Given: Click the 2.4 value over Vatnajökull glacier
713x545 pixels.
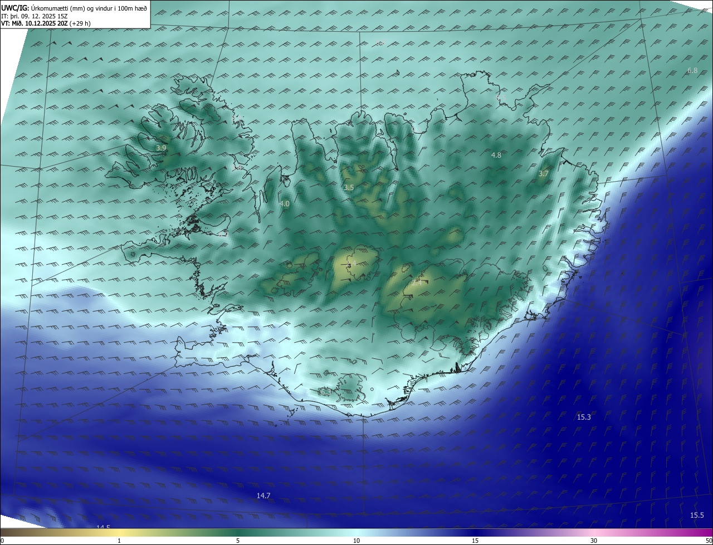Looking at the screenshot, I should click(x=417, y=283).
